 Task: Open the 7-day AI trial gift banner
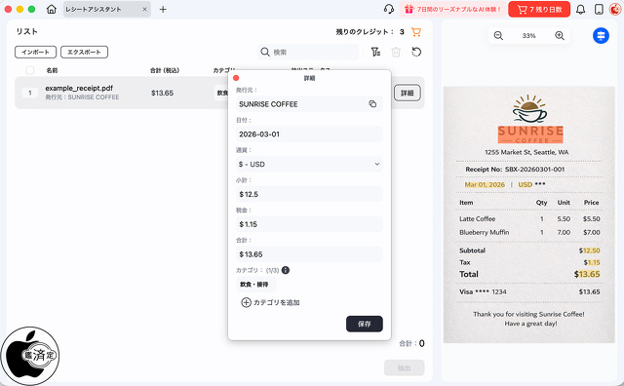tap(452, 9)
